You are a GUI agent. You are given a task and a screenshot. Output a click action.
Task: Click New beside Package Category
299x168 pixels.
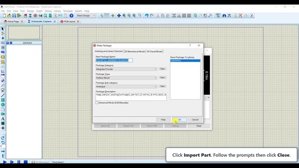click(x=163, y=69)
